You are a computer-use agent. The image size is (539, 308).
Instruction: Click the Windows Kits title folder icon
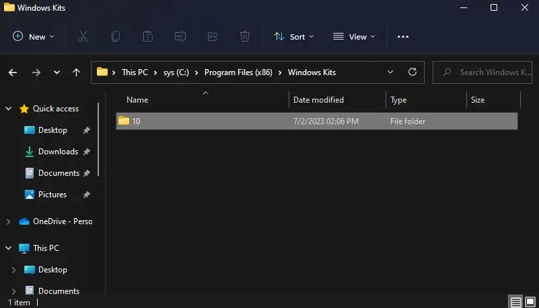9,7
